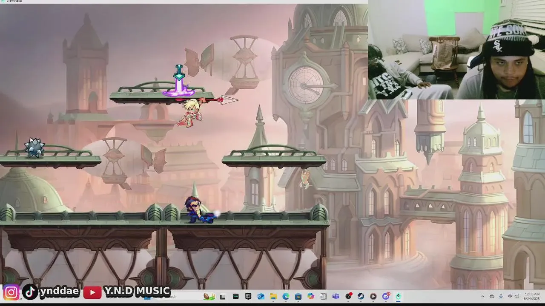This screenshot has height=306, width=545.
Task: Open Wi-Fi network settings tray icon
Action: [510, 296]
